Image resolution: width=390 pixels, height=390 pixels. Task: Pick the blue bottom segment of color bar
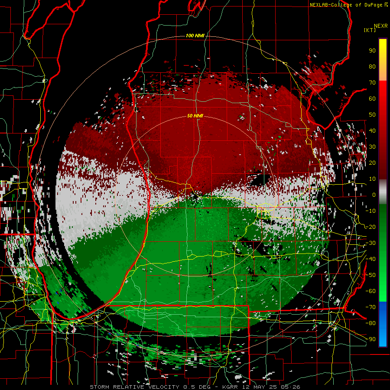(x=383, y=324)
